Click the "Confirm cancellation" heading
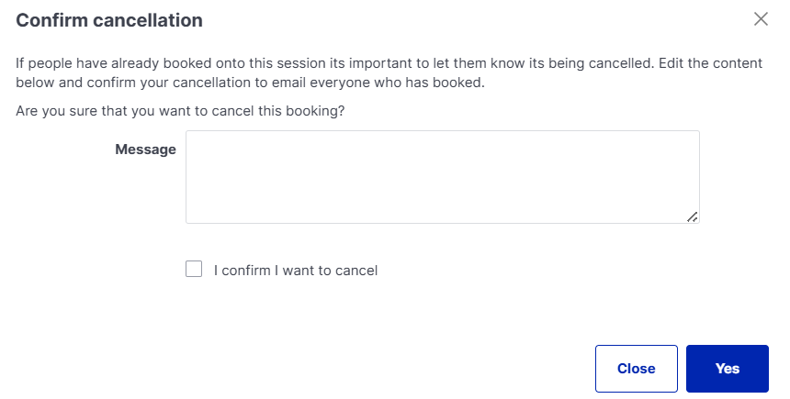 (x=109, y=19)
